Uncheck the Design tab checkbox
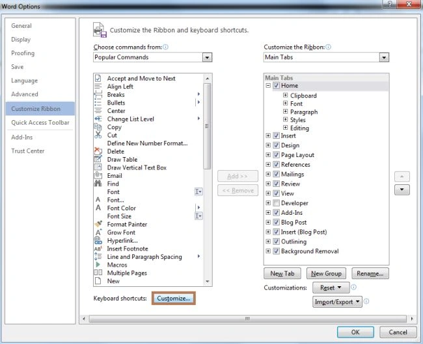Image resolution: width=423 pixels, height=344 pixels. [276, 145]
